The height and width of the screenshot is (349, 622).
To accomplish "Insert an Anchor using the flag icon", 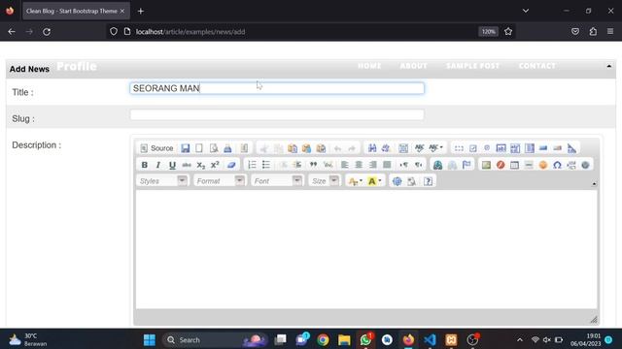I will click(466, 165).
